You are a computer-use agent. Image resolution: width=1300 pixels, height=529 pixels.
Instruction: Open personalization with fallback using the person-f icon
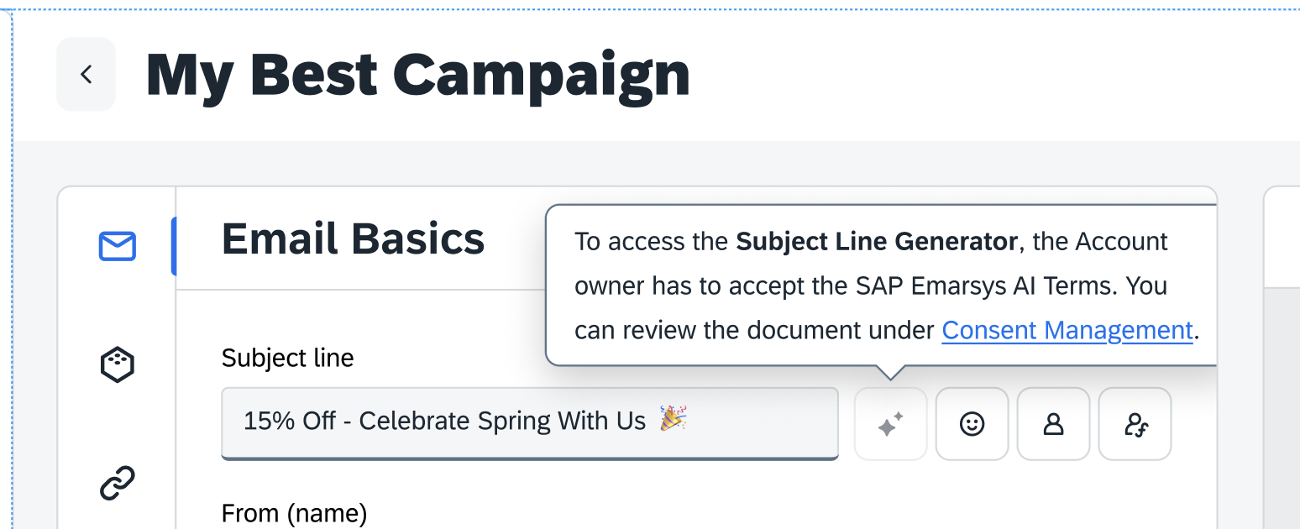[1135, 423]
